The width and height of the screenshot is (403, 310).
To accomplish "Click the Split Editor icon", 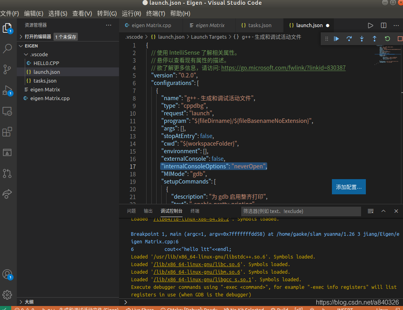I will (x=383, y=26).
